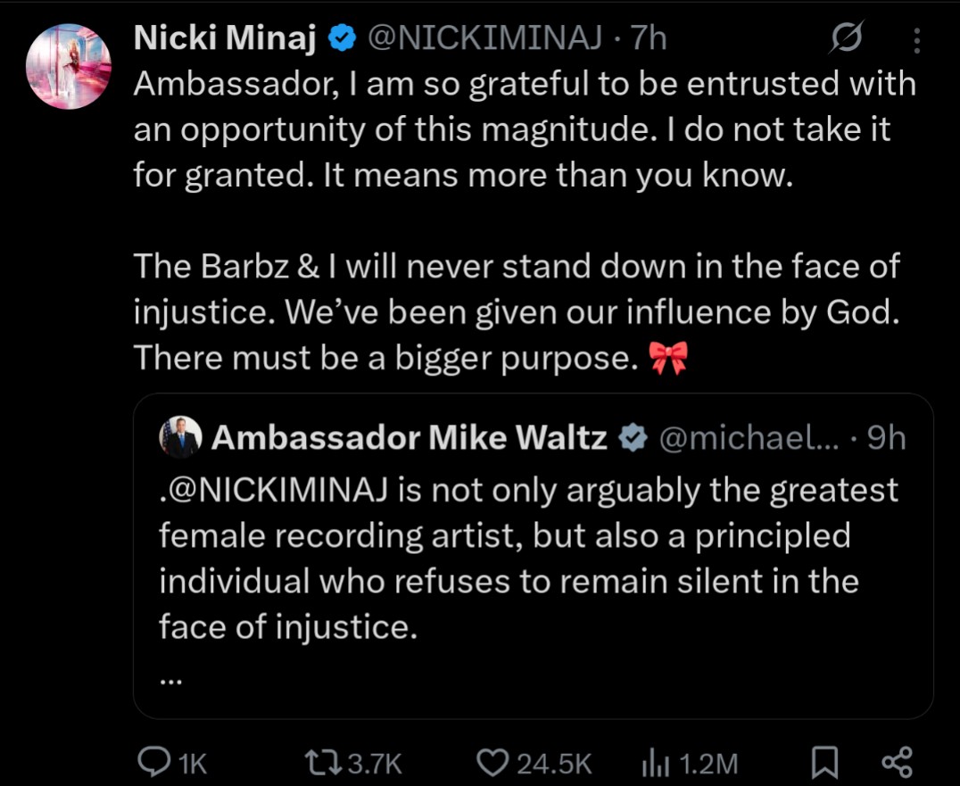Open the Ambassador Mike Waltz name
960x786 pixels.
(x=409, y=438)
